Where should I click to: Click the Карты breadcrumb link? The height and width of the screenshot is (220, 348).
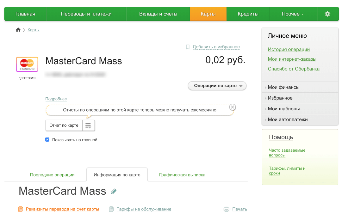pyautogui.click(x=34, y=30)
